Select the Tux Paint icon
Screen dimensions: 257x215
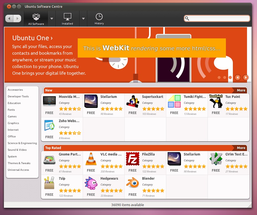216,101
